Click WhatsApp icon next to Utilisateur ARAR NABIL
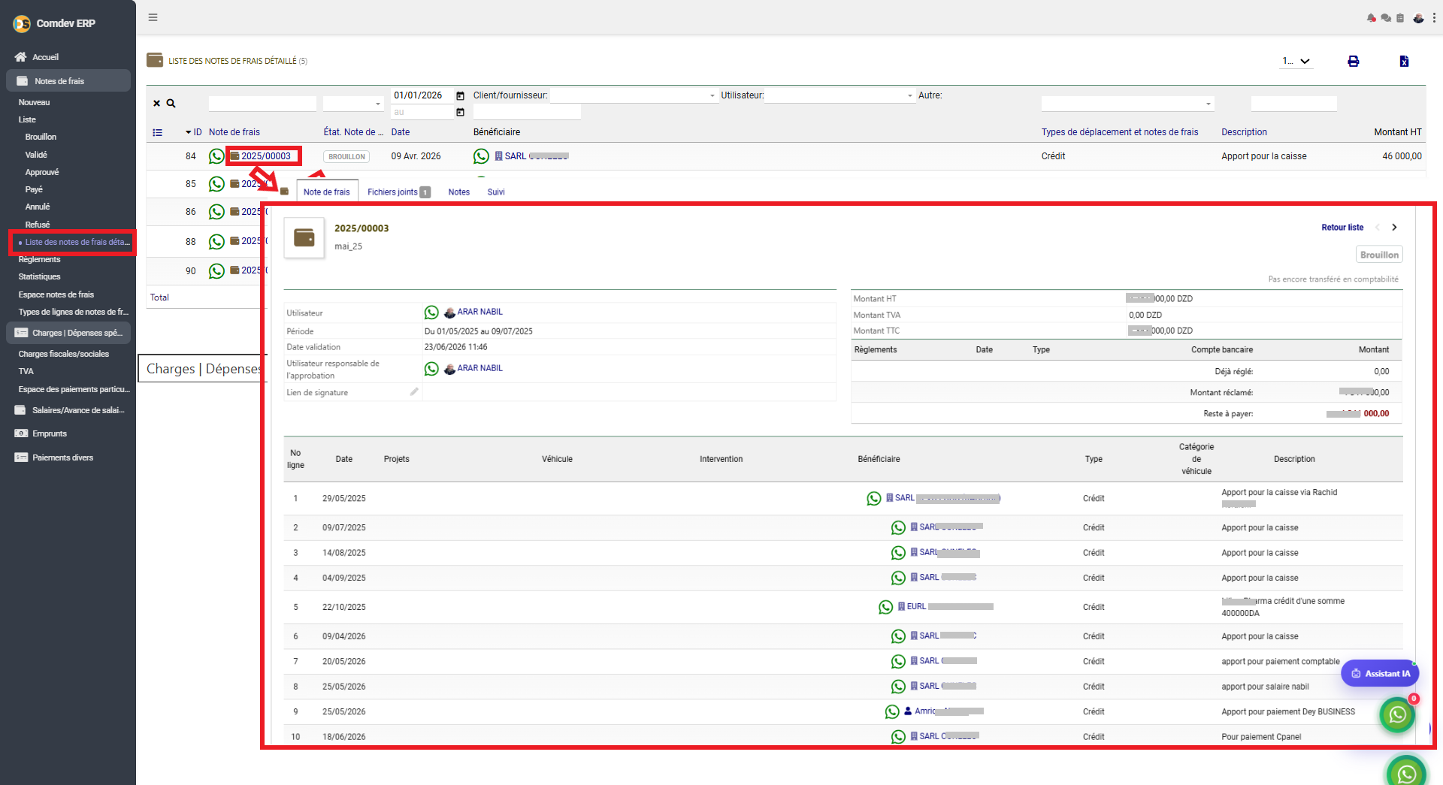This screenshot has height=785, width=1443. [431, 312]
